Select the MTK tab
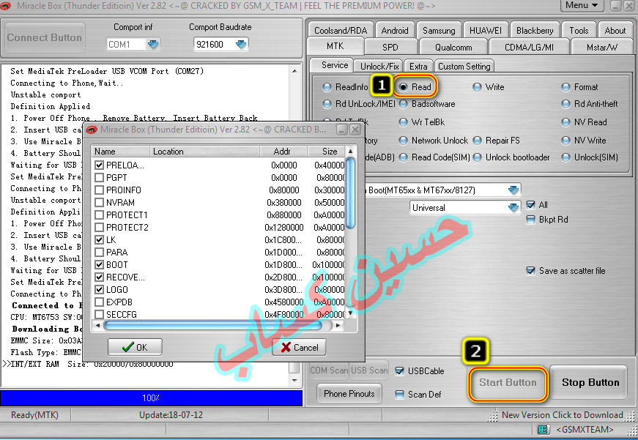The image size is (638, 440). pos(335,46)
